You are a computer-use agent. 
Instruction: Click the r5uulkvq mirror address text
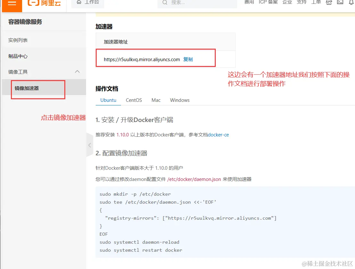click(x=142, y=60)
